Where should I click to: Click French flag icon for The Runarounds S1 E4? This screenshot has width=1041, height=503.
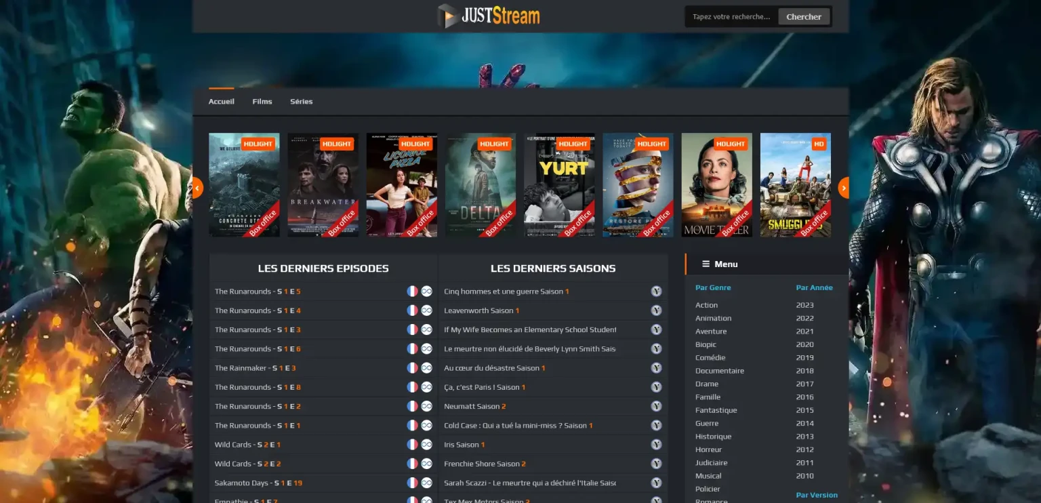(412, 310)
